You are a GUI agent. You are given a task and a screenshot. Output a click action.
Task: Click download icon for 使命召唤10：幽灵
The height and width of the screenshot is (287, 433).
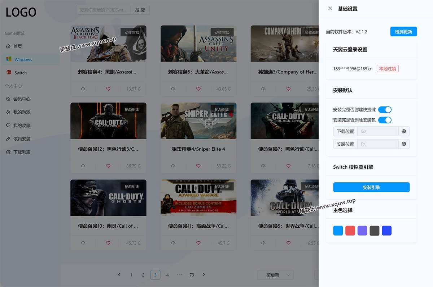pyautogui.click(x=83, y=243)
